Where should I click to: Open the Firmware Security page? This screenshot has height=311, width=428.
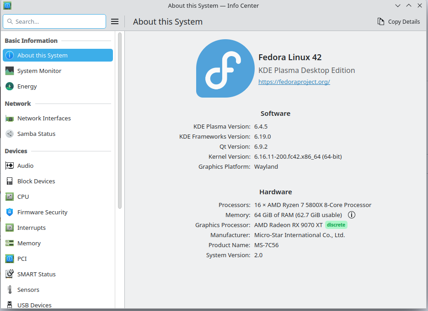tap(58, 212)
